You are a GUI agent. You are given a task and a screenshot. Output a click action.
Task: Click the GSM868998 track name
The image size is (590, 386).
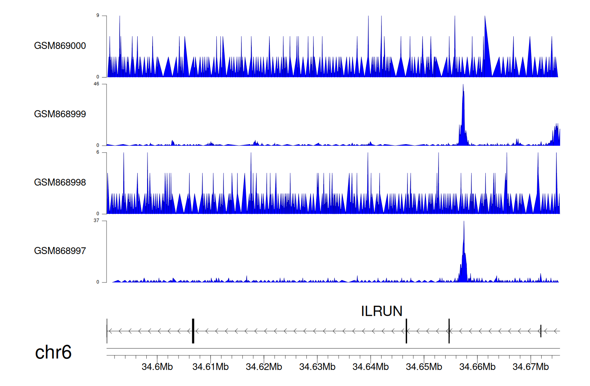click(x=60, y=182)
